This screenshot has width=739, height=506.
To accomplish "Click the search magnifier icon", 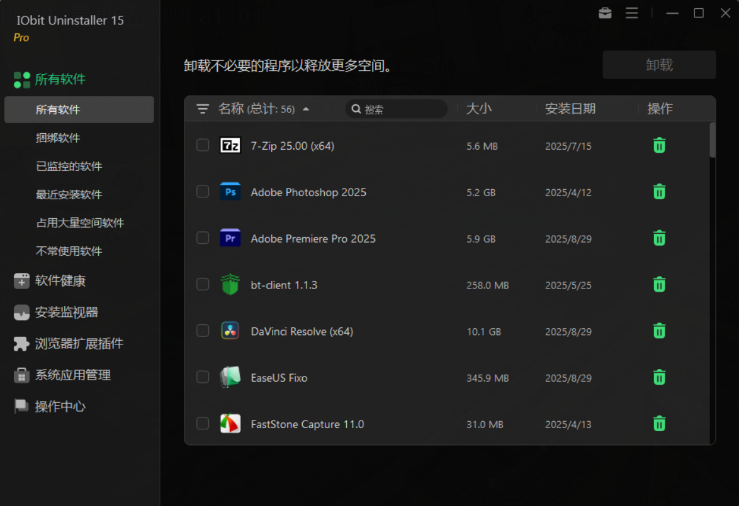I will point(356,109).
